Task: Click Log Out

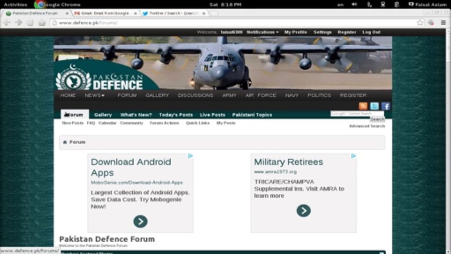Action: 371,32
